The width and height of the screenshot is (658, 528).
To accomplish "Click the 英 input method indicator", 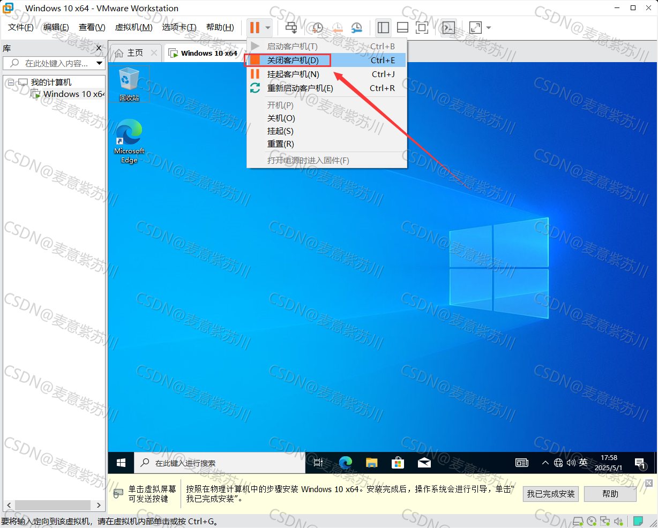I will 584,463.
